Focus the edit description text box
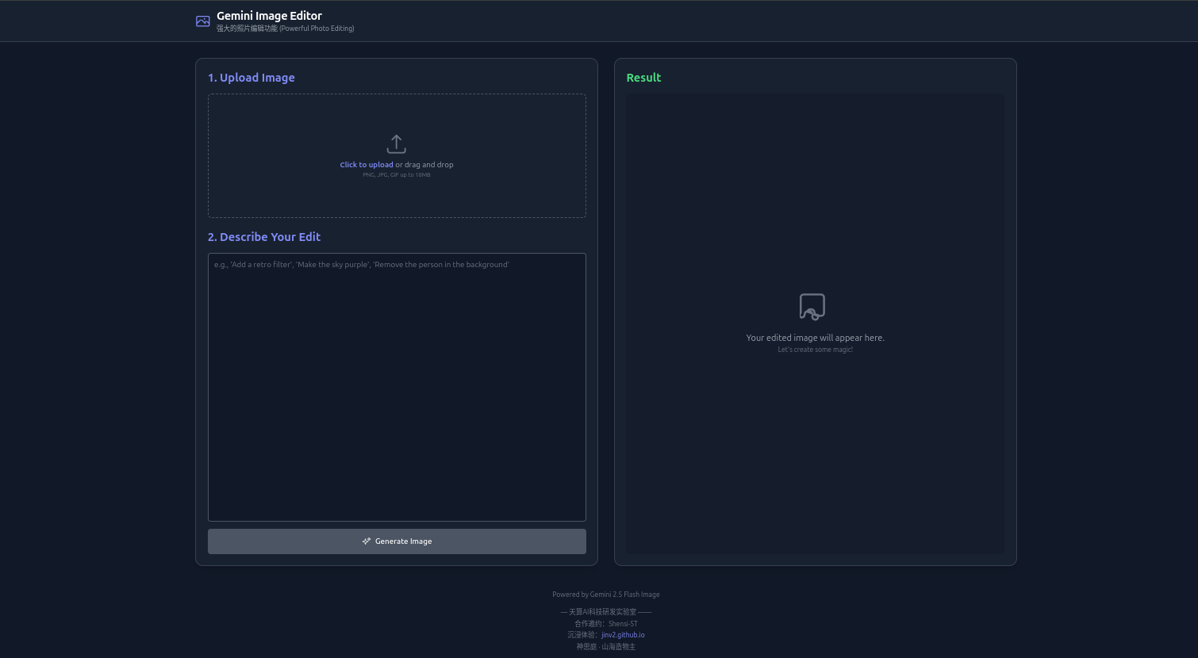1198x658 pixels. pyautogui.click(x=397, y=387)
